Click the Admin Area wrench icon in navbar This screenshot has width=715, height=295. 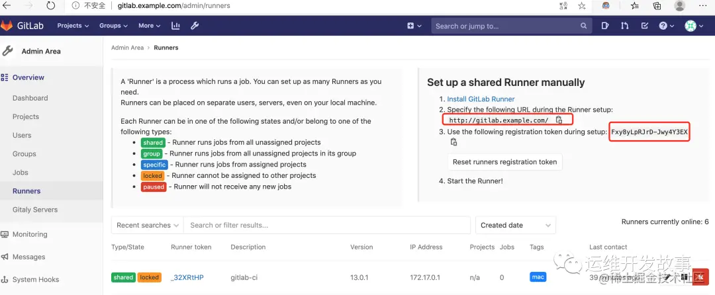(x=195, y=26)
